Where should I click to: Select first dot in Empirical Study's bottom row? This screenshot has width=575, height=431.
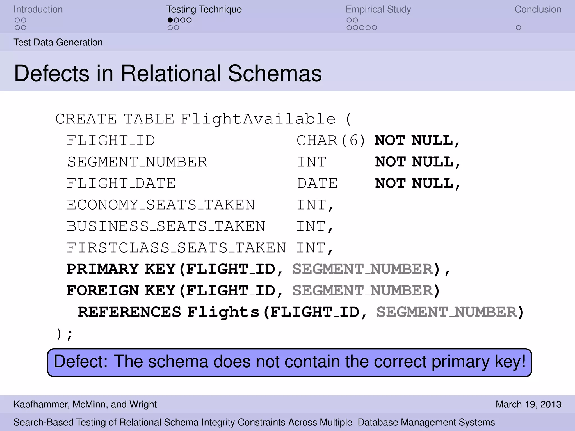click(349, 28)
